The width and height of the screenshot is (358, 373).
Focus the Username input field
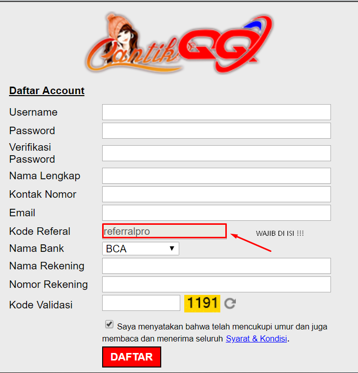(216, 112)
